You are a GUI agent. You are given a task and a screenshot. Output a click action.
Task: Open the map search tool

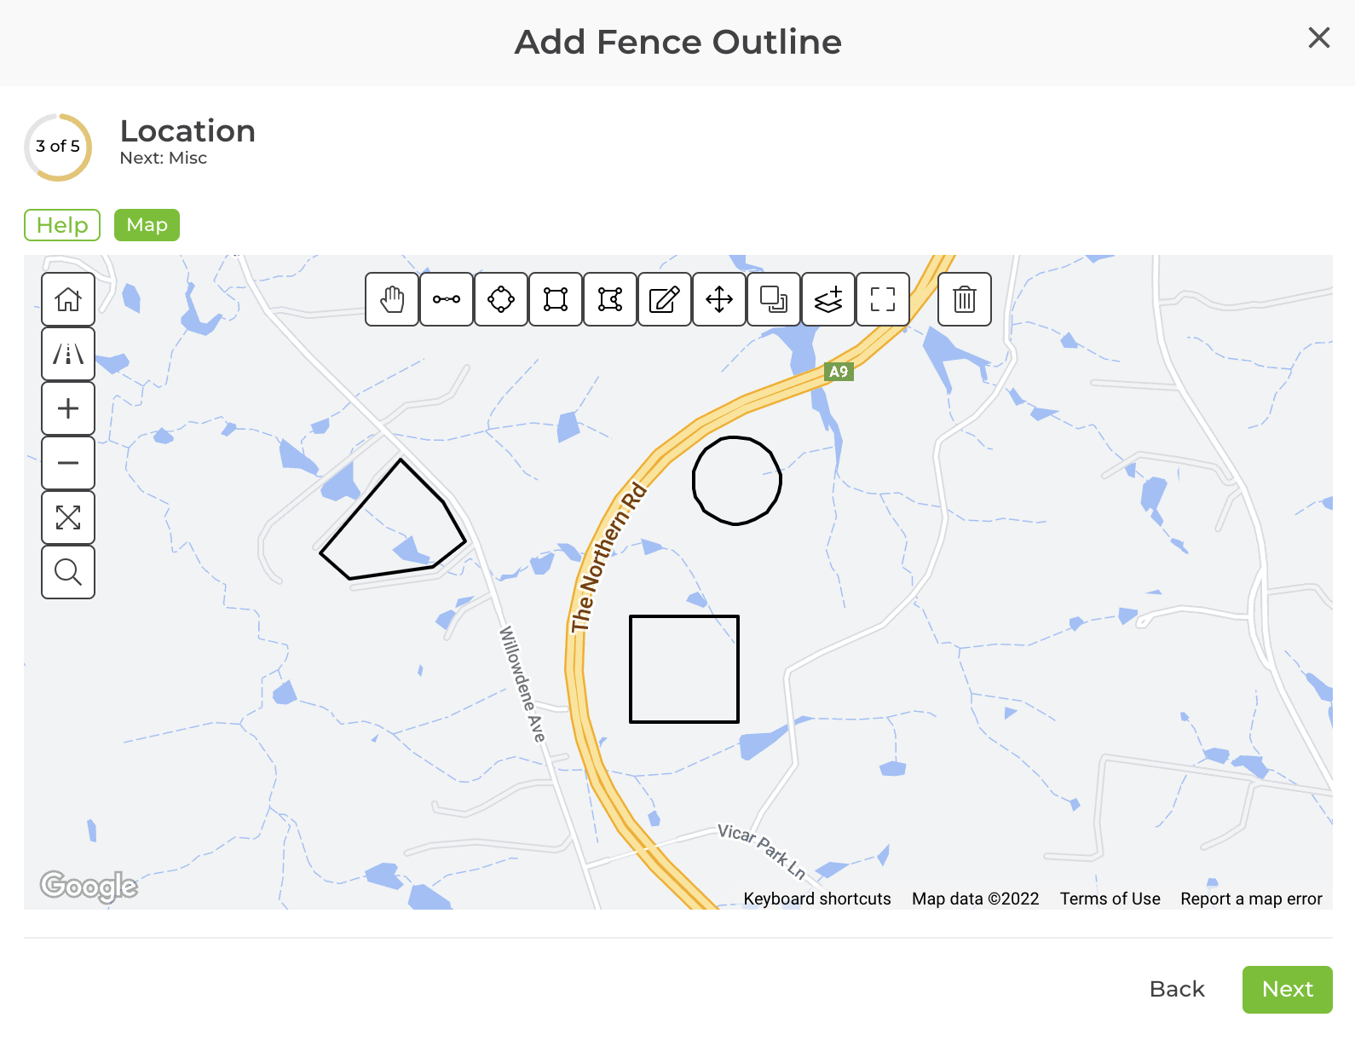click(x=68, y=572)
